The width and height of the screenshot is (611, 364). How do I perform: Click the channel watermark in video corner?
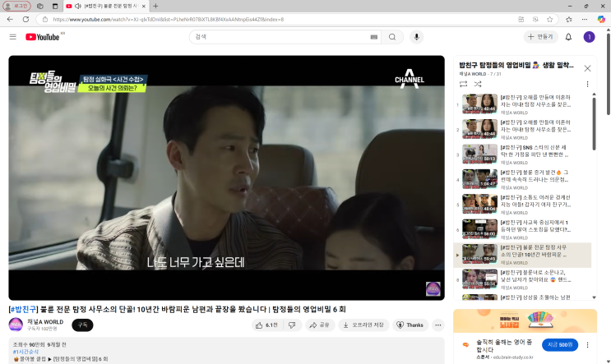433,289
